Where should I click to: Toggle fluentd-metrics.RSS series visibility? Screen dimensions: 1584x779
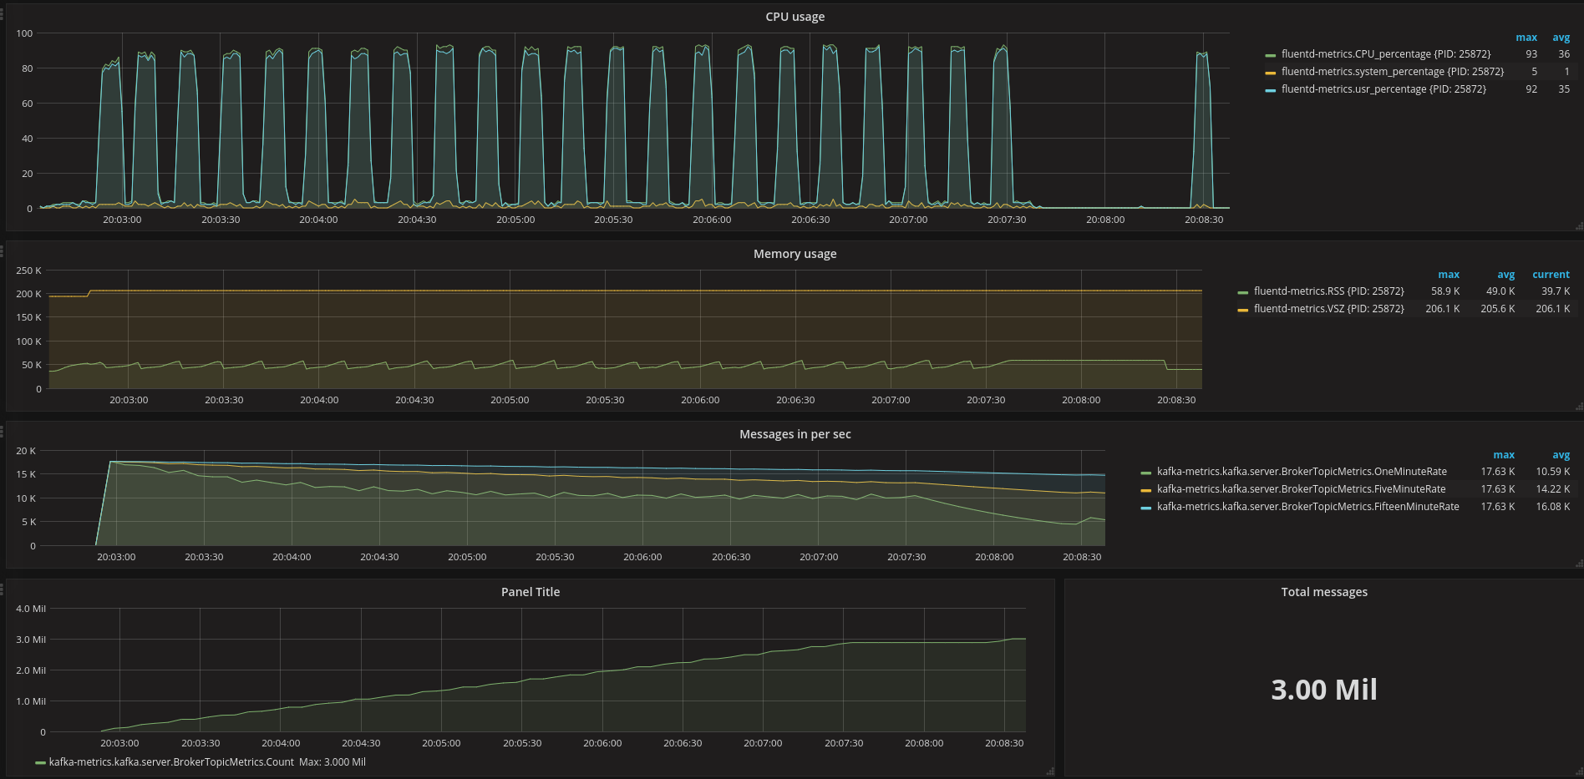[1329, 291]
